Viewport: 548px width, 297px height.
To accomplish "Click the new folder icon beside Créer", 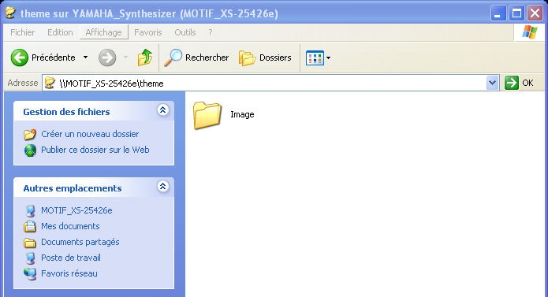I will [x=30, y=135].
